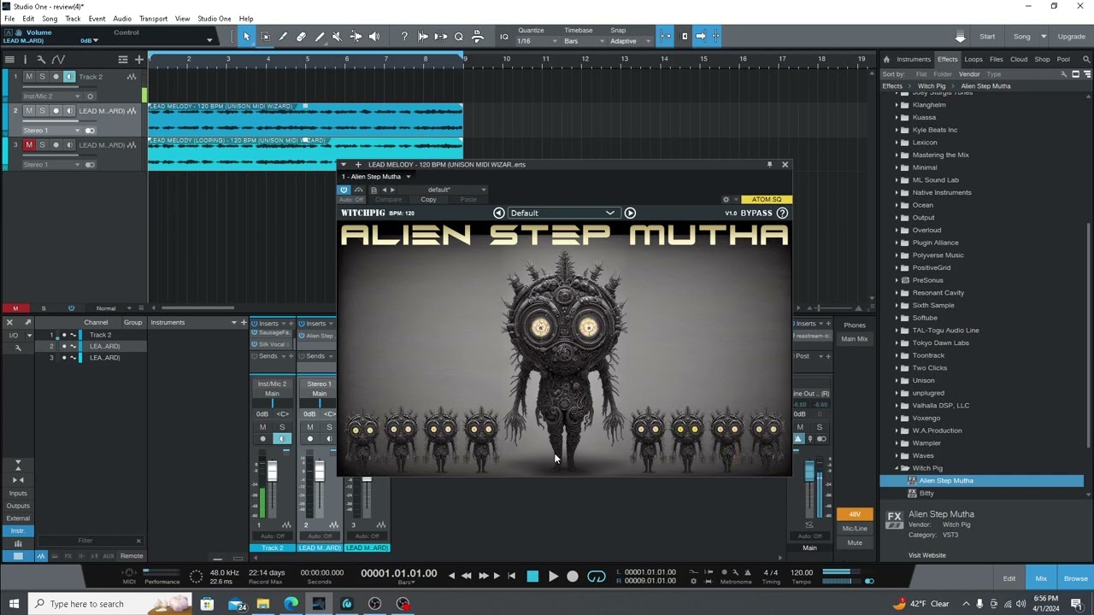This screenshot has height=615, width=1094.
Task: Open the question mark help tool
Action: [x=404, y=37]
